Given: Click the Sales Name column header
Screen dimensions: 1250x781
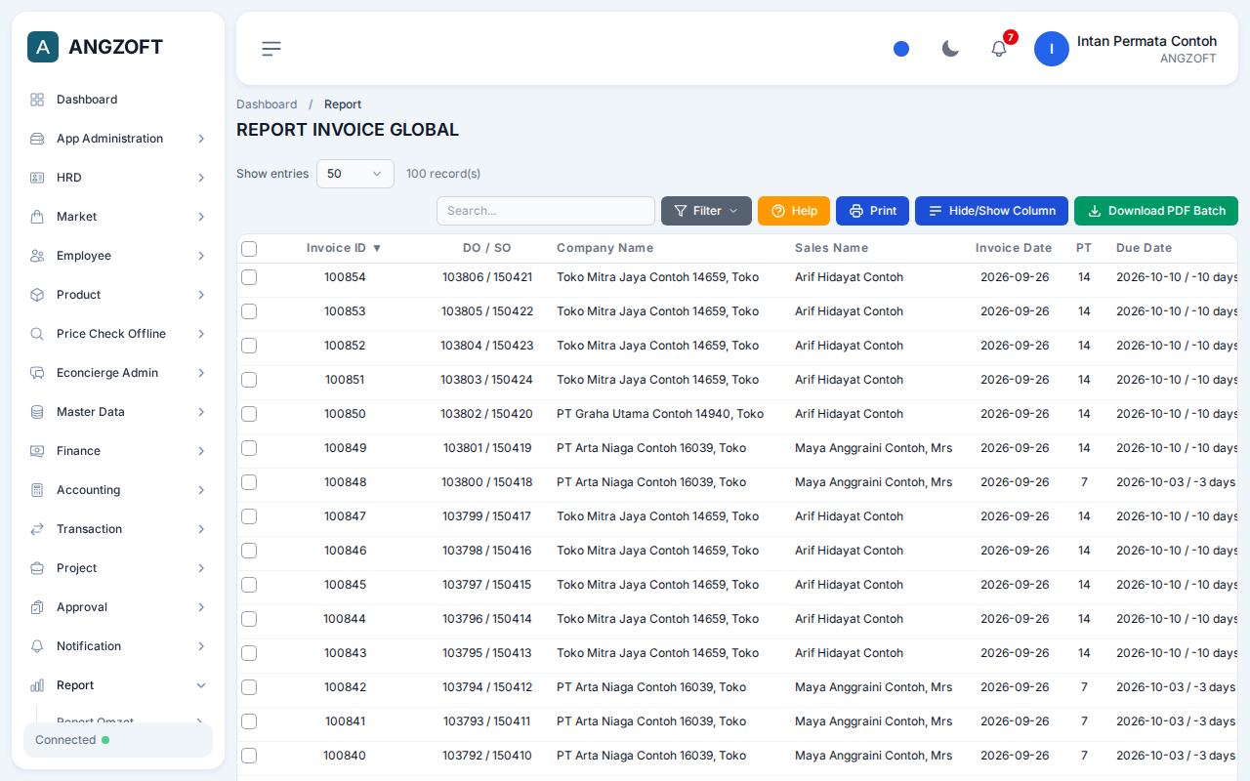Looking at the screenshot, I should click(831, 248).
